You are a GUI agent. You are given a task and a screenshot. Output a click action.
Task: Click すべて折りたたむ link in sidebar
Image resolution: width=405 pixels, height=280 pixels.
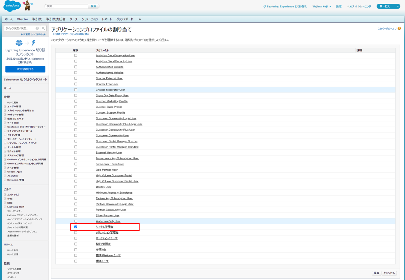(x=39, y=34)
